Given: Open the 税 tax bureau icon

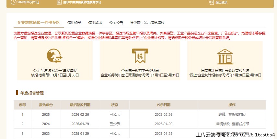Looking at the screenshot, I should point(140,56).
